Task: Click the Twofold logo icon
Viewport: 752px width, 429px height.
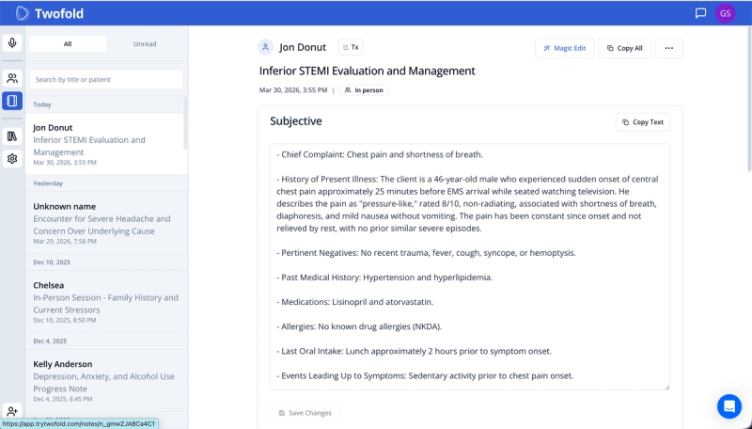Action: (23, 13)
